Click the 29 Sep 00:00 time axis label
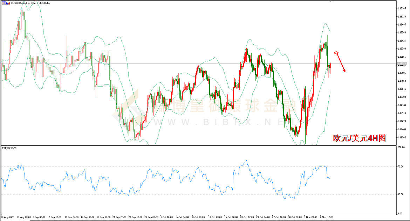The width and height of the screenshot is (410, 221). [x=151, y=217]
